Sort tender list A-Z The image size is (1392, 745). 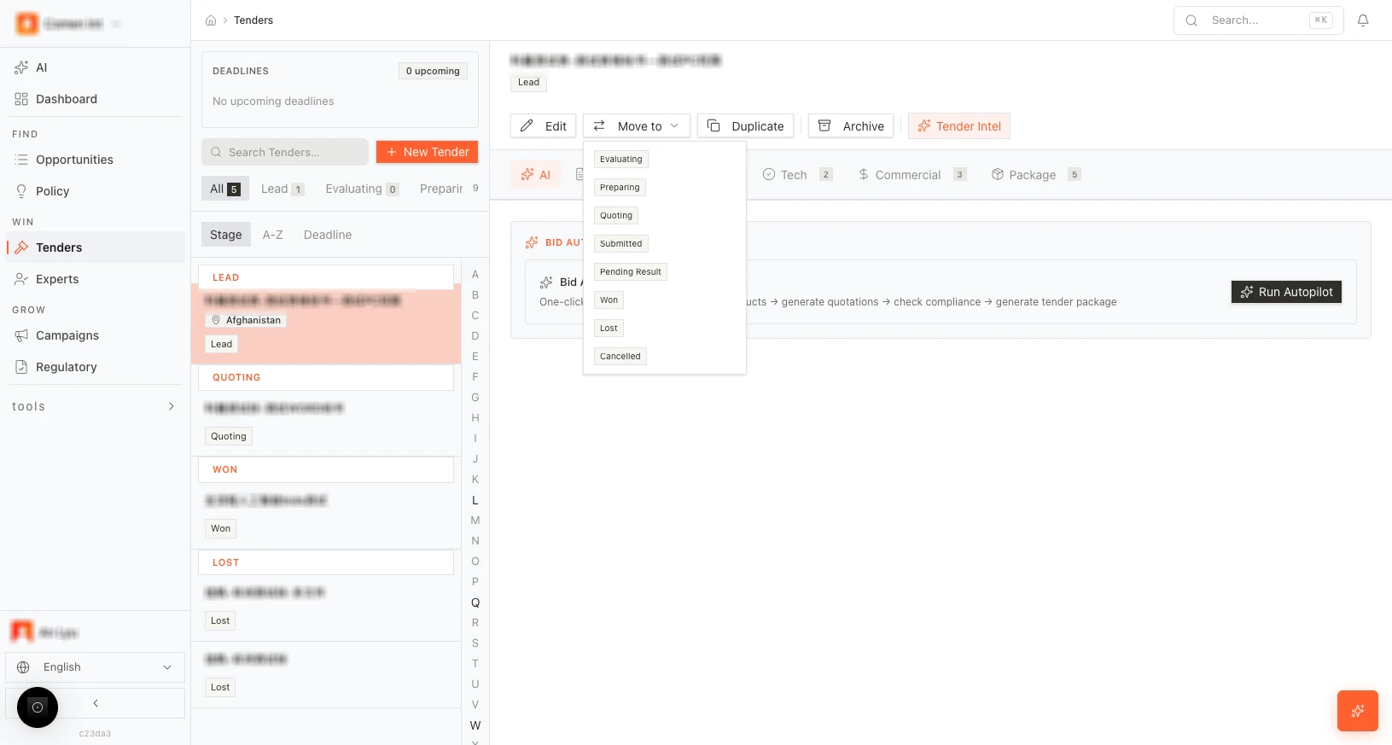pyautogui.click(x=273, y=235)
